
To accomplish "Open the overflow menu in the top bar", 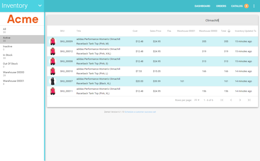I will pos(254,6).
